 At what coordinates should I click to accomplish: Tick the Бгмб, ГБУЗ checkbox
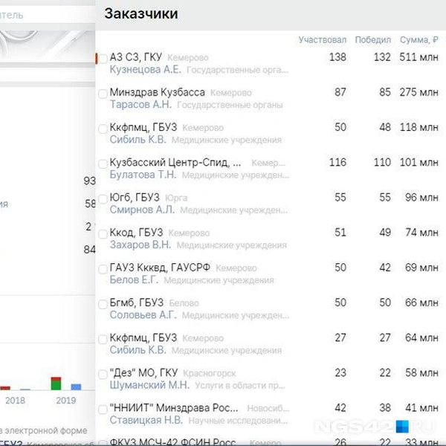(x=103, y=304)
